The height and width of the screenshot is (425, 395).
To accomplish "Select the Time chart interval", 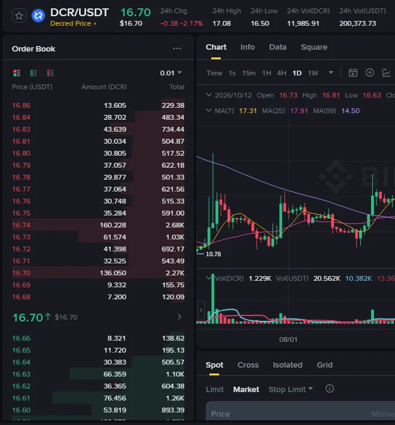I will tap(214, 73).
